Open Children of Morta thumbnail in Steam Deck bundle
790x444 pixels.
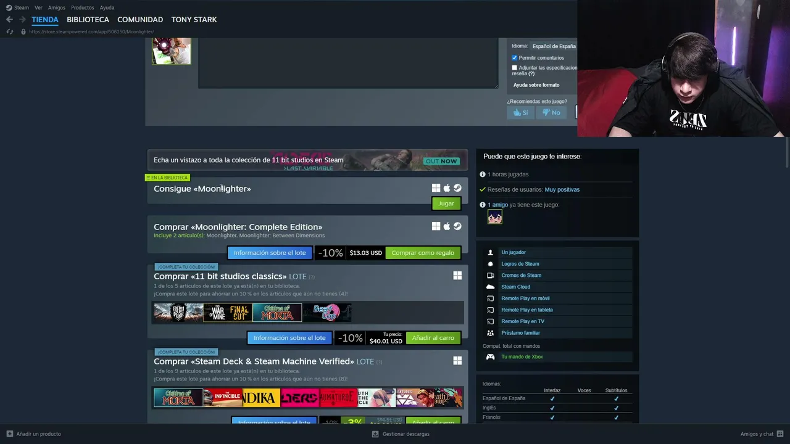pos(178,398)
